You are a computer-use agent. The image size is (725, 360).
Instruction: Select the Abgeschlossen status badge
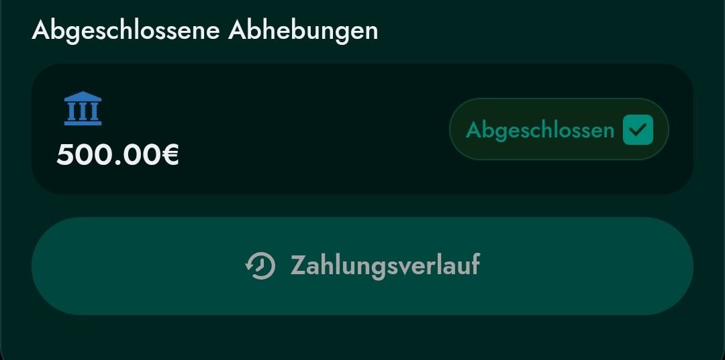(559, 129)
